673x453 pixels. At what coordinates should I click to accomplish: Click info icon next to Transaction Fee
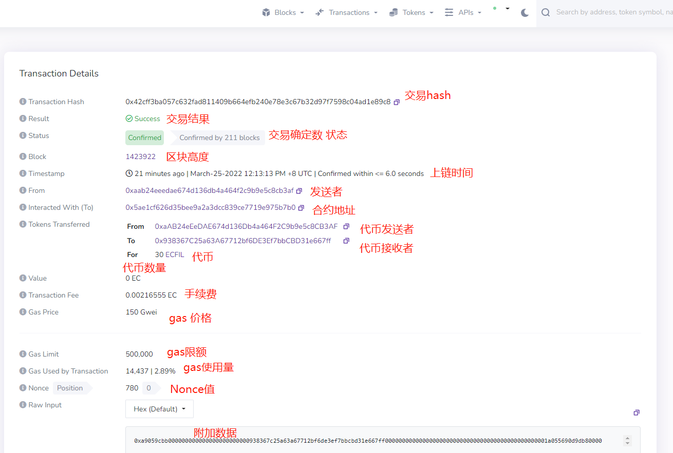tap(23, 295)
